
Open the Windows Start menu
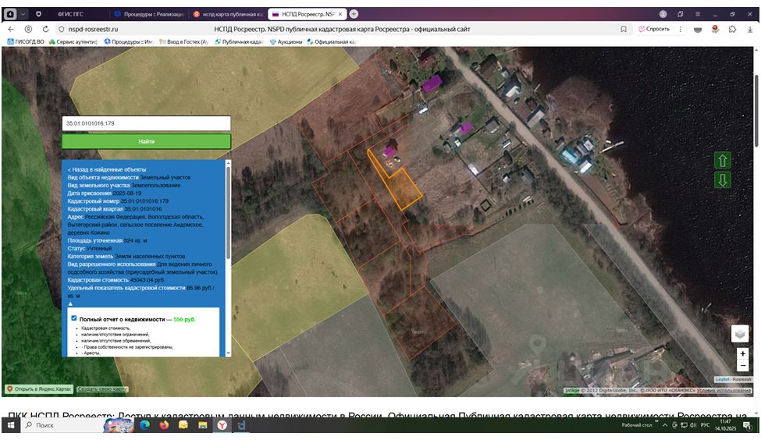click(x=11, y=425)
